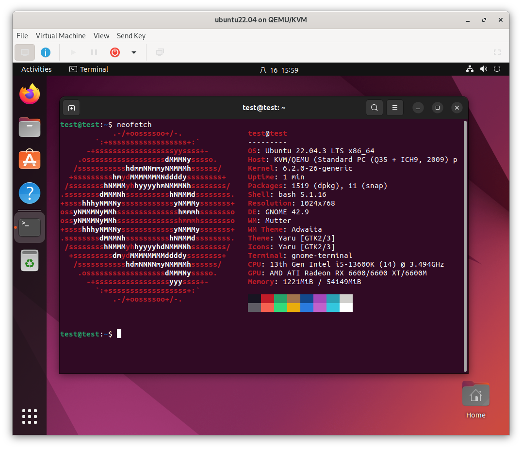The image size is (522, 449).
Task: Click the 'test@test: ~' terminal title
Action: coord(263,108)
